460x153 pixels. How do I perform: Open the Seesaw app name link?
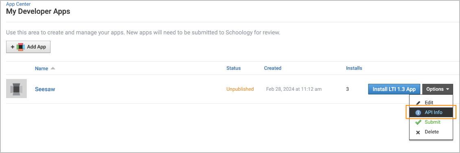(x=45, y=89)
